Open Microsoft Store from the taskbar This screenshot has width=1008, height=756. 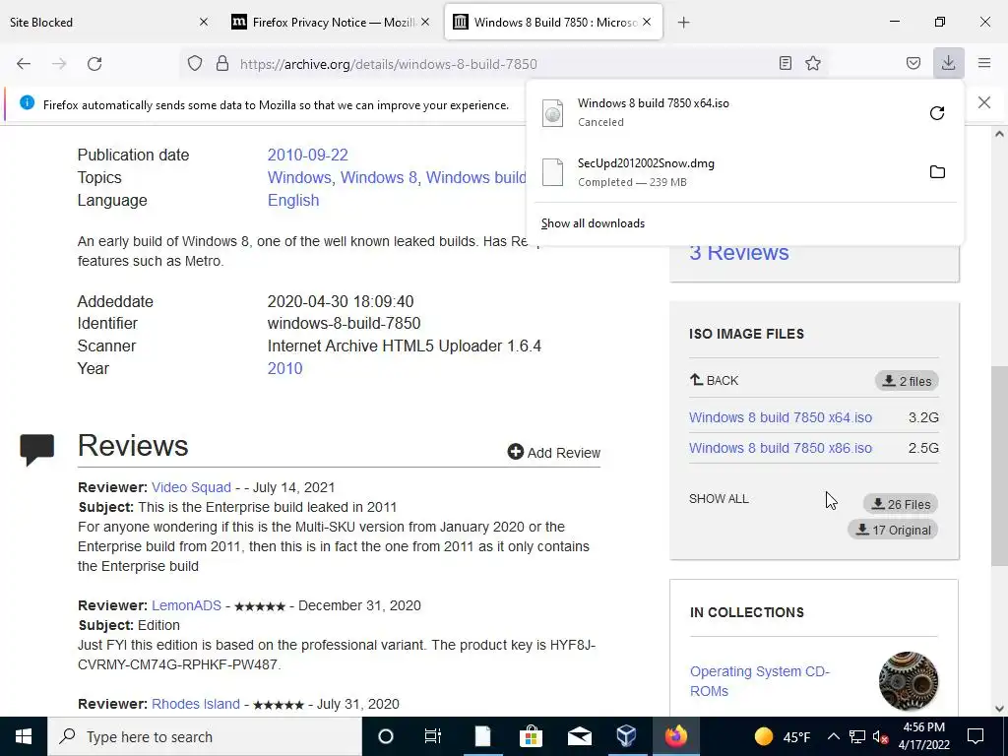click(x=531, y=736)
